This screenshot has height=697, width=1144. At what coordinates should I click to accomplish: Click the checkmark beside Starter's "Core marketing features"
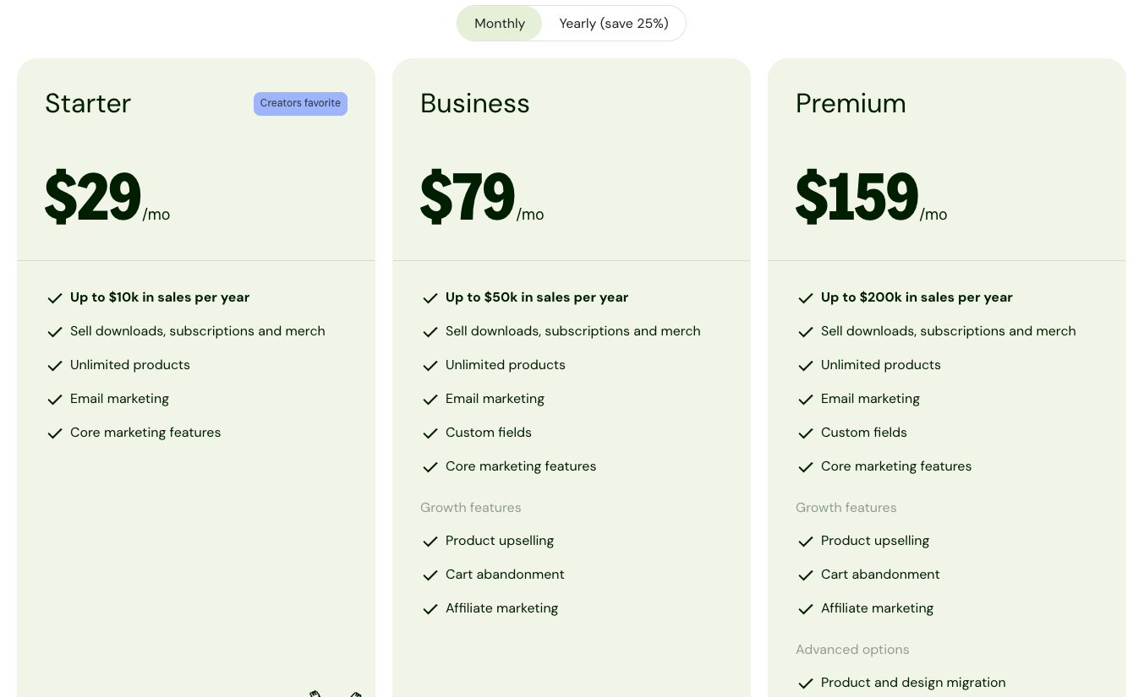[55, 433]
